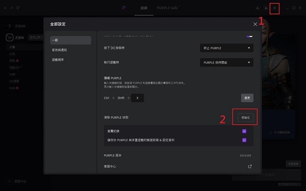306x191 pixels.
Task: Click the 隱藏 PURPLE heading
Action: 113,78
